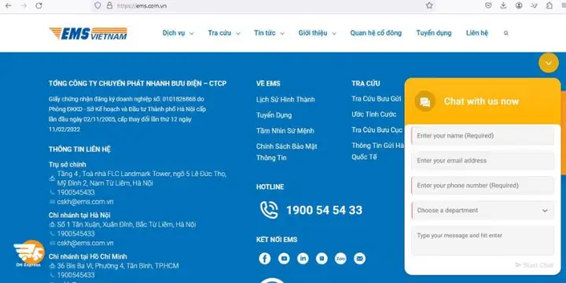Image resolution: width=566 pixels, height=283 pixels.
Task: Open the EMS Facebook icon
Action: click(265, 259)
